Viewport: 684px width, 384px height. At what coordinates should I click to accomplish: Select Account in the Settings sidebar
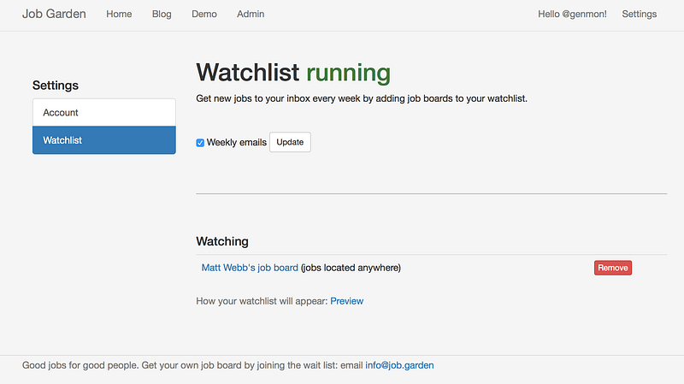103,113
